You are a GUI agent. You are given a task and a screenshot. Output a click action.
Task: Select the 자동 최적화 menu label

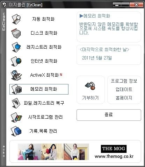[43, 19]
